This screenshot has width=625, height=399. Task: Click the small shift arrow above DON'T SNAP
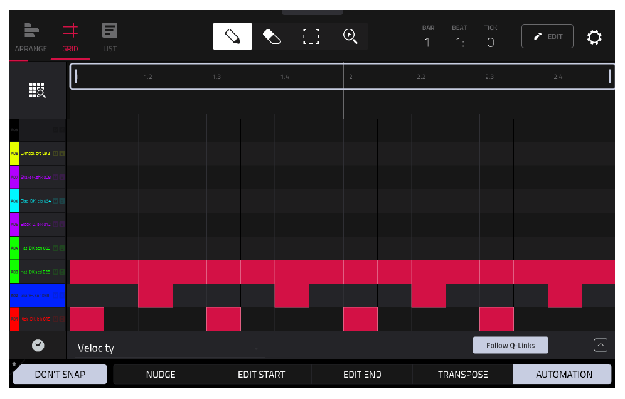click(14, 363)
